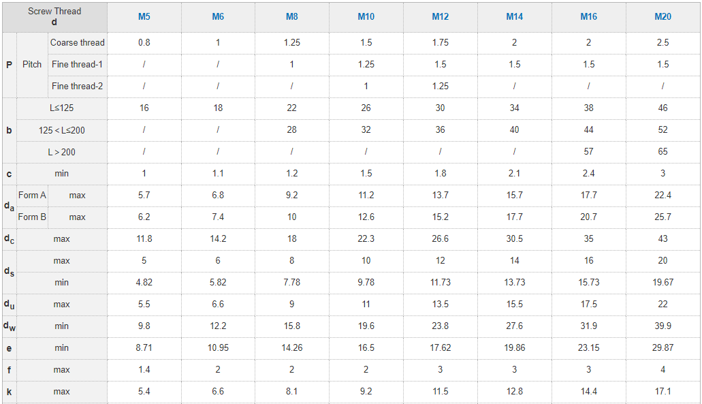Click the M12 thread link
702x404 pixels.
click(440, 16)
